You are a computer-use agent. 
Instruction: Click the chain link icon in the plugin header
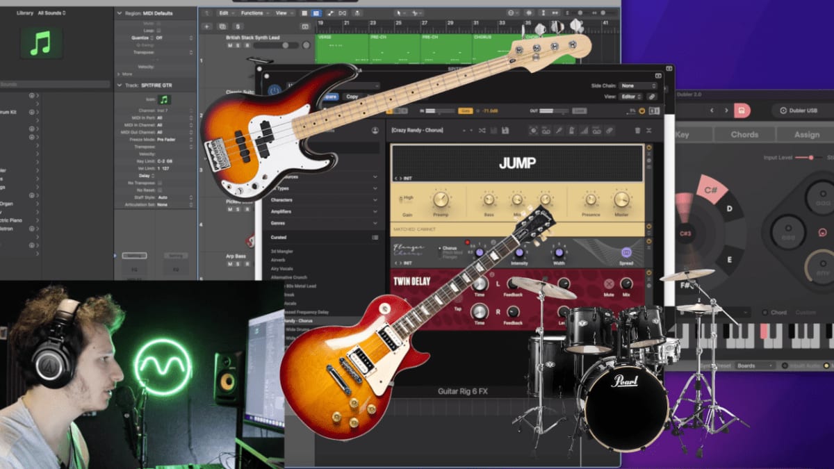(651, 96)
